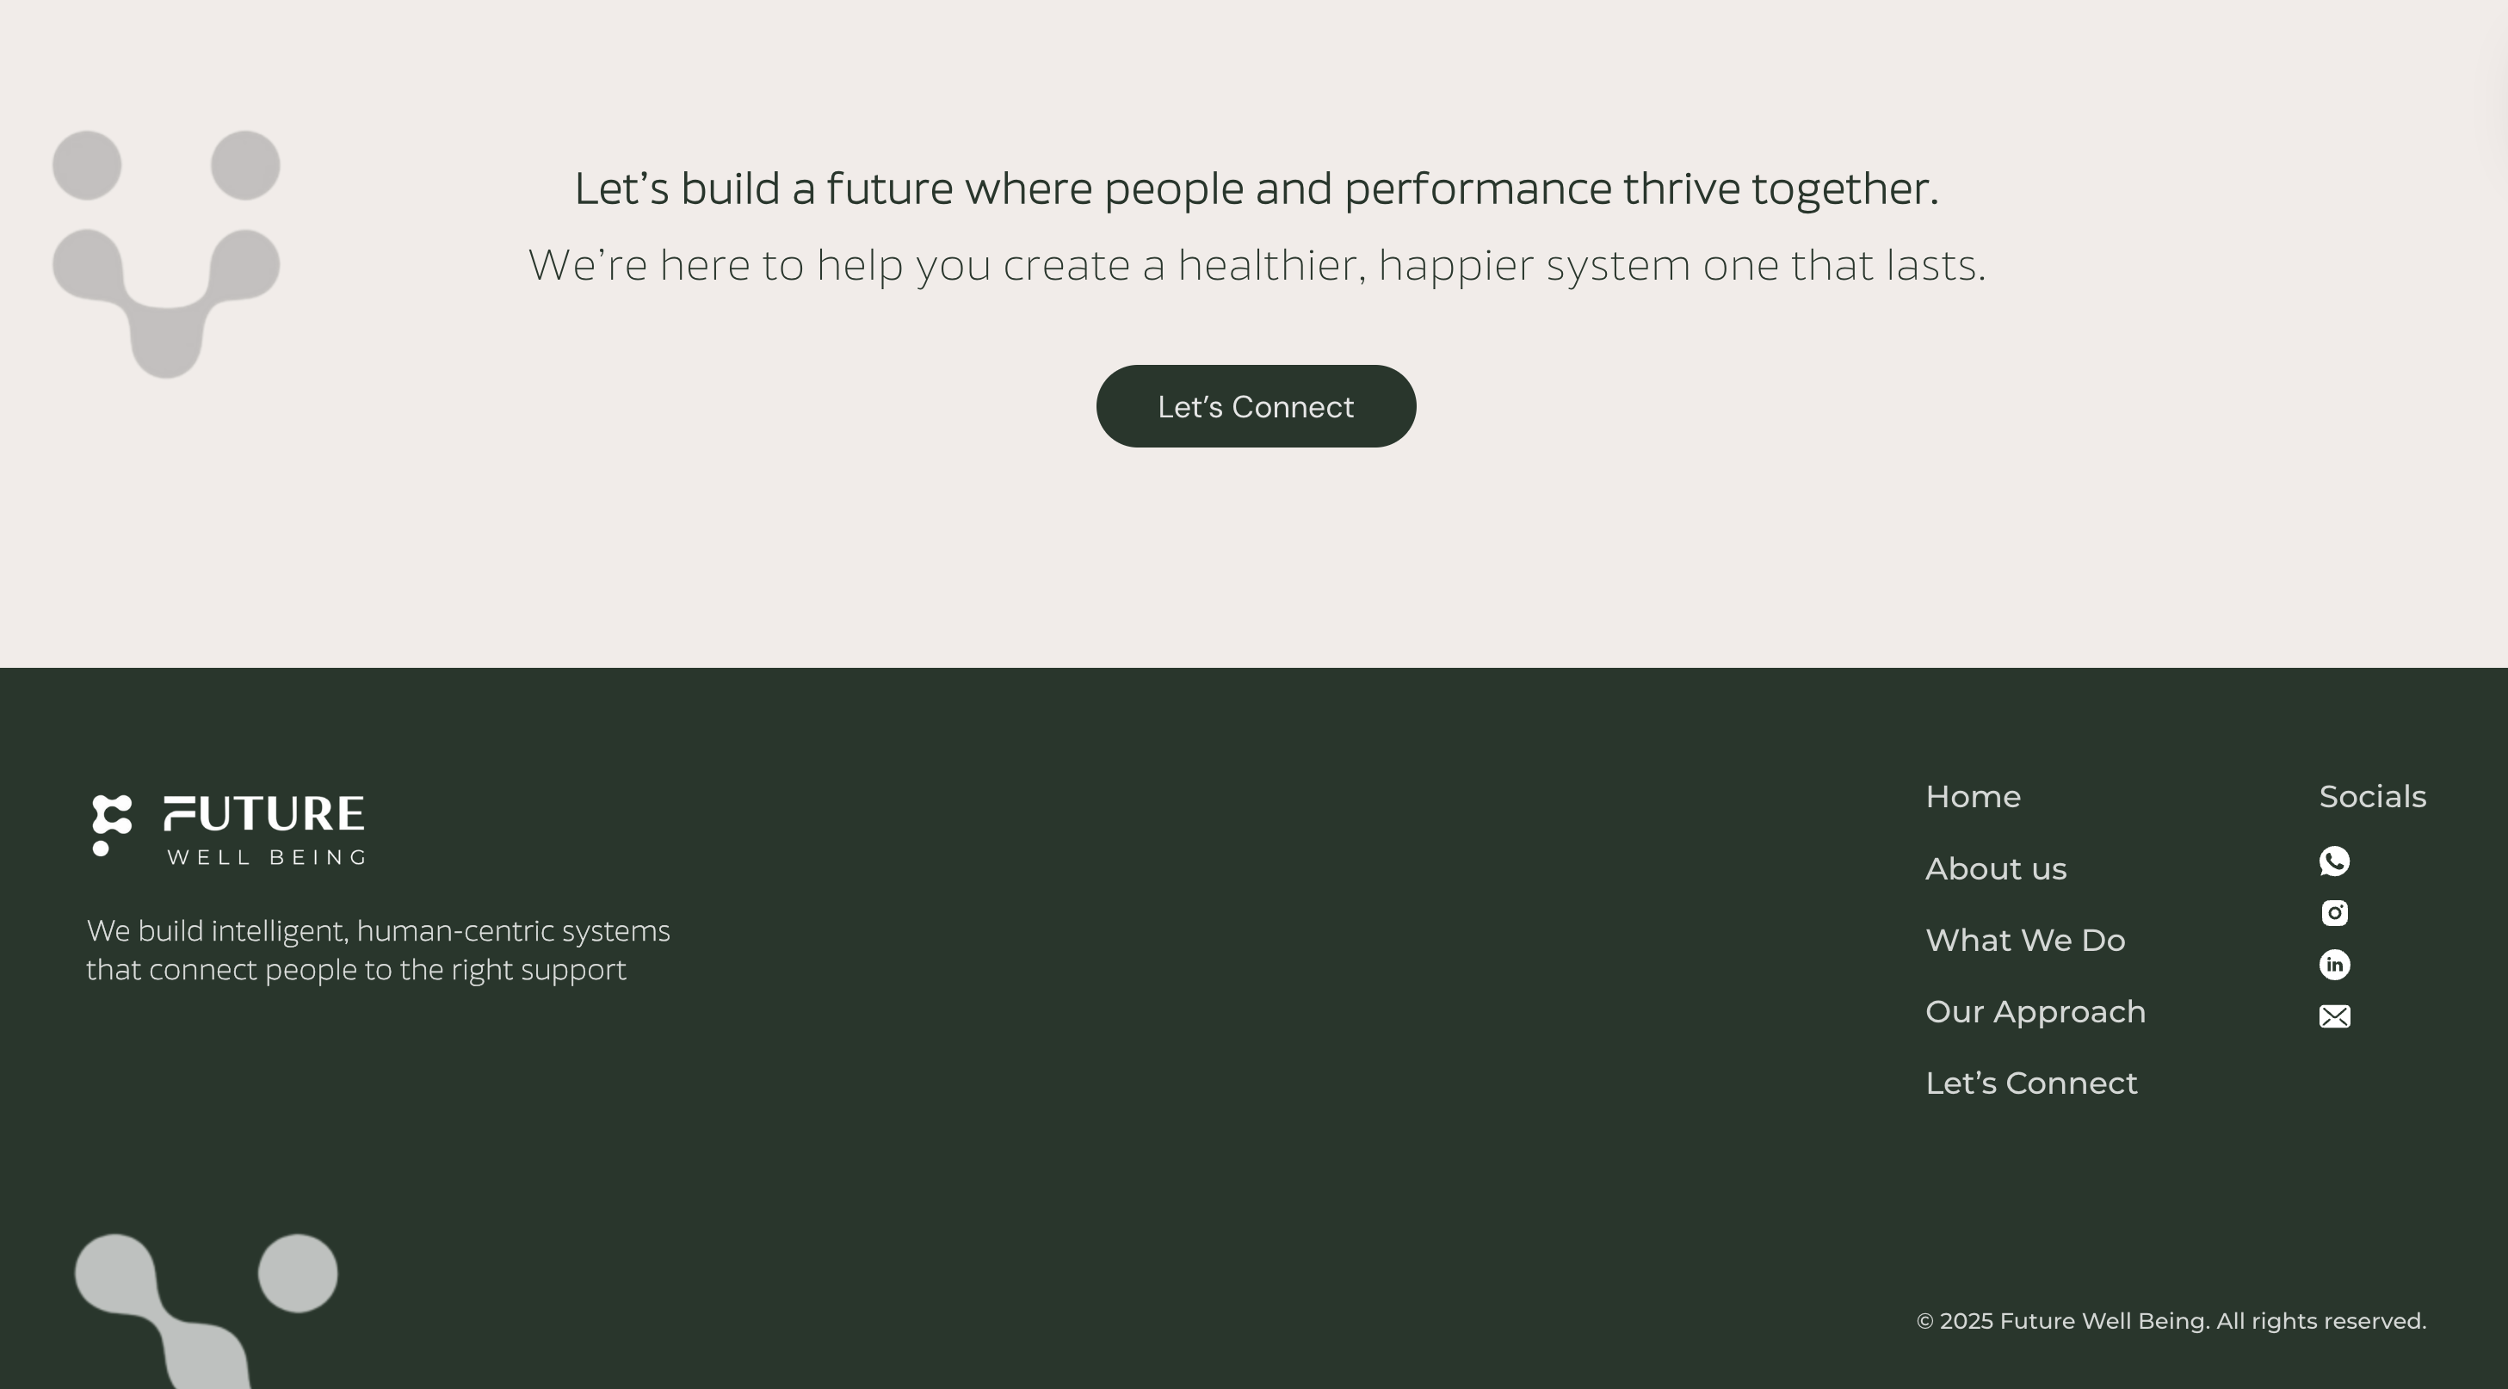Follow the footer Let's Connect link
Screen dimensions: 2508x1389
point(2031,1083)
